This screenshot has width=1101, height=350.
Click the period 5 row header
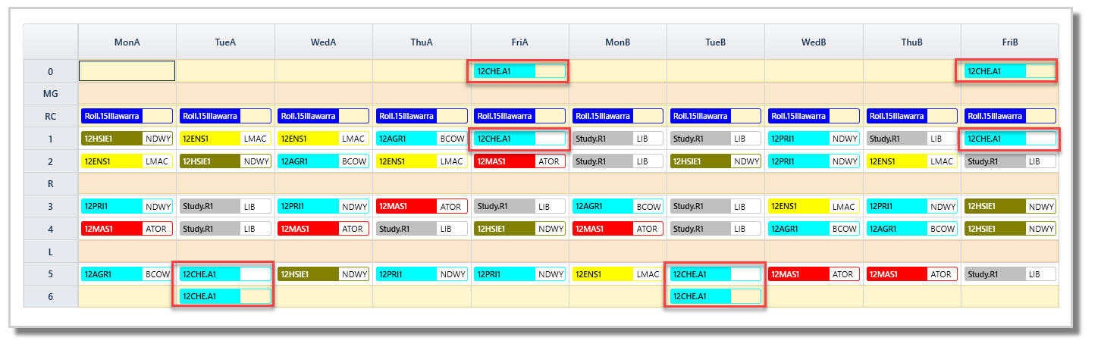click(x=51, y=274)
